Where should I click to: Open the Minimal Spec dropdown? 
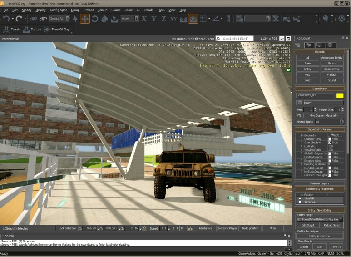tap(329, 122)
